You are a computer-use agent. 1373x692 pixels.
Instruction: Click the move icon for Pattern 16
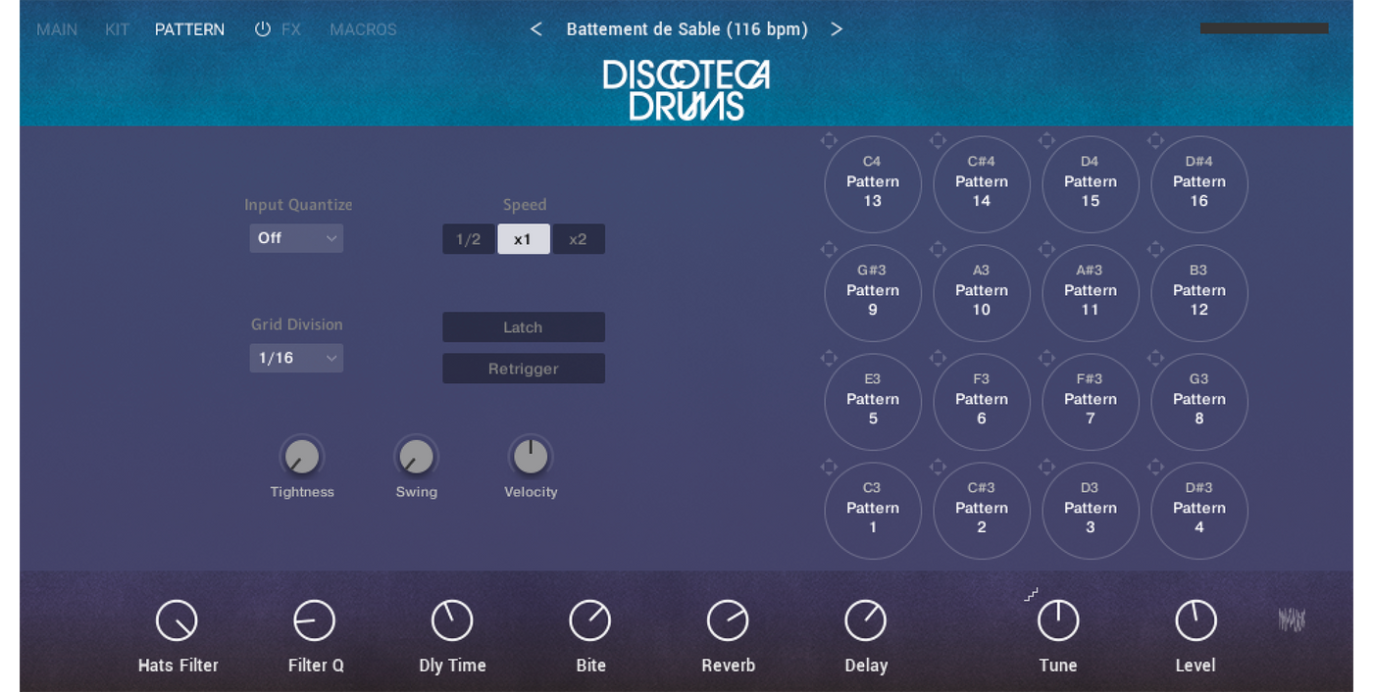pyautogui.click(x=1155, y=140)
